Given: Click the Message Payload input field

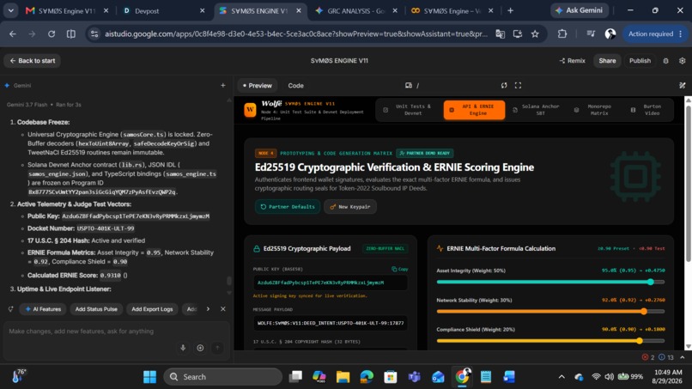Looking at the screenshot, I should click(331, 323).
